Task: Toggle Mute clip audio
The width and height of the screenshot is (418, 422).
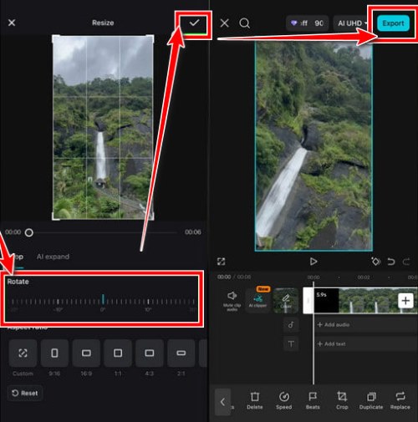Action: [x=232, y=300]
